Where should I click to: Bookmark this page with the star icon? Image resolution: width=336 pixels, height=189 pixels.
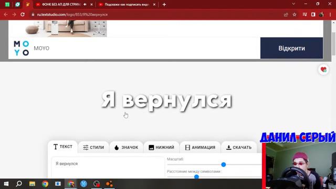295,15
